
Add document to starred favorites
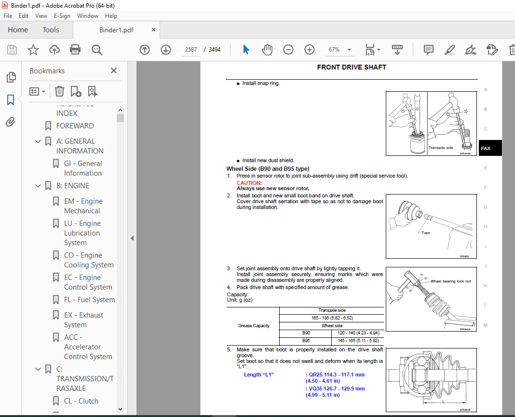click(x=33, y=50)
